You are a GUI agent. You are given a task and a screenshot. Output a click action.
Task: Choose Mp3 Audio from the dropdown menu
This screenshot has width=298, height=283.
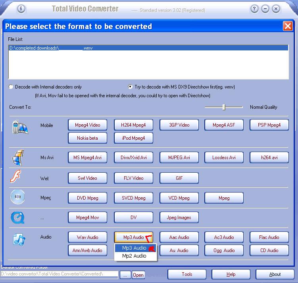tap(135, 248)
